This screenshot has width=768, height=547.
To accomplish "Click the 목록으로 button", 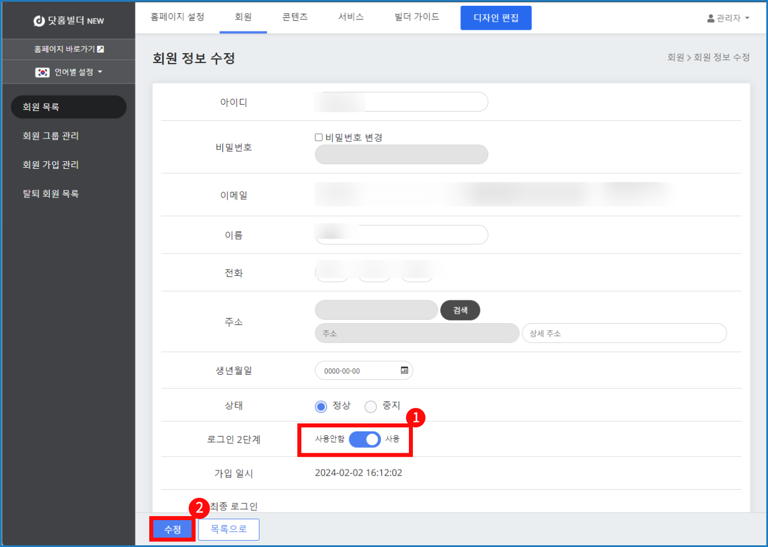I will coord(229,529).
